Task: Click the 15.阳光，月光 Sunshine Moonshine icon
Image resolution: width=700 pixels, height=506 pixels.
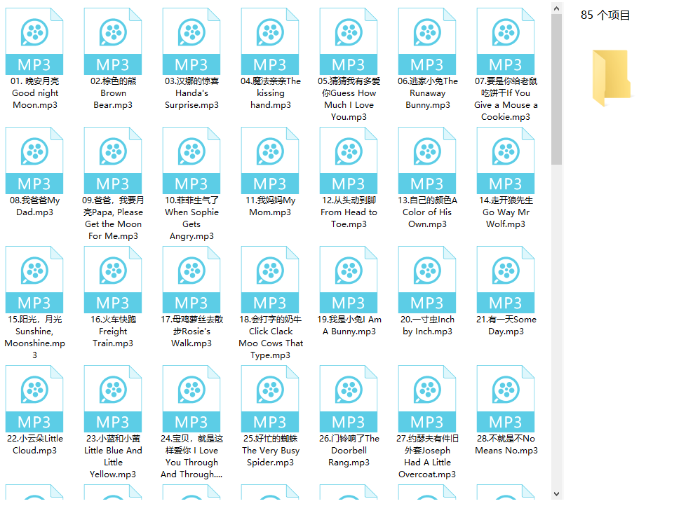Action: point(34,280)
